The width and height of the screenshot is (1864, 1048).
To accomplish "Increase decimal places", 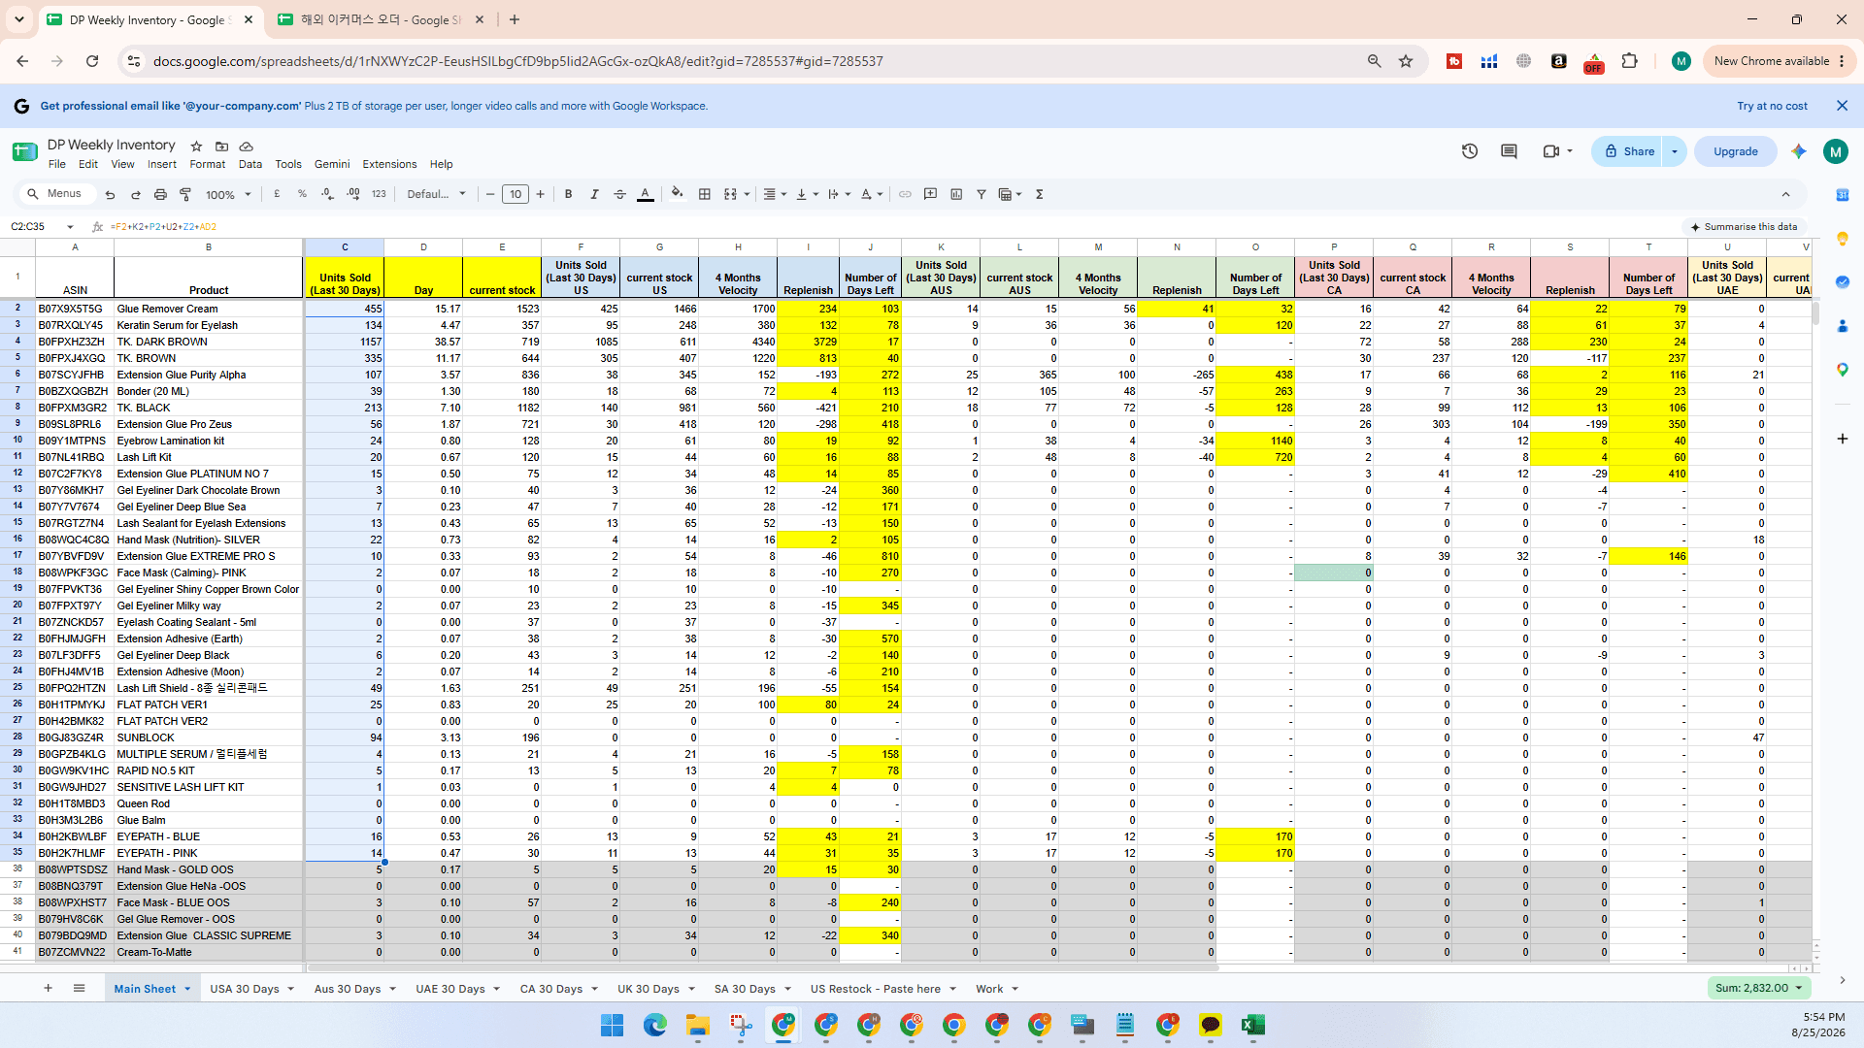I will pyautogui.click(x=352, y=194).
